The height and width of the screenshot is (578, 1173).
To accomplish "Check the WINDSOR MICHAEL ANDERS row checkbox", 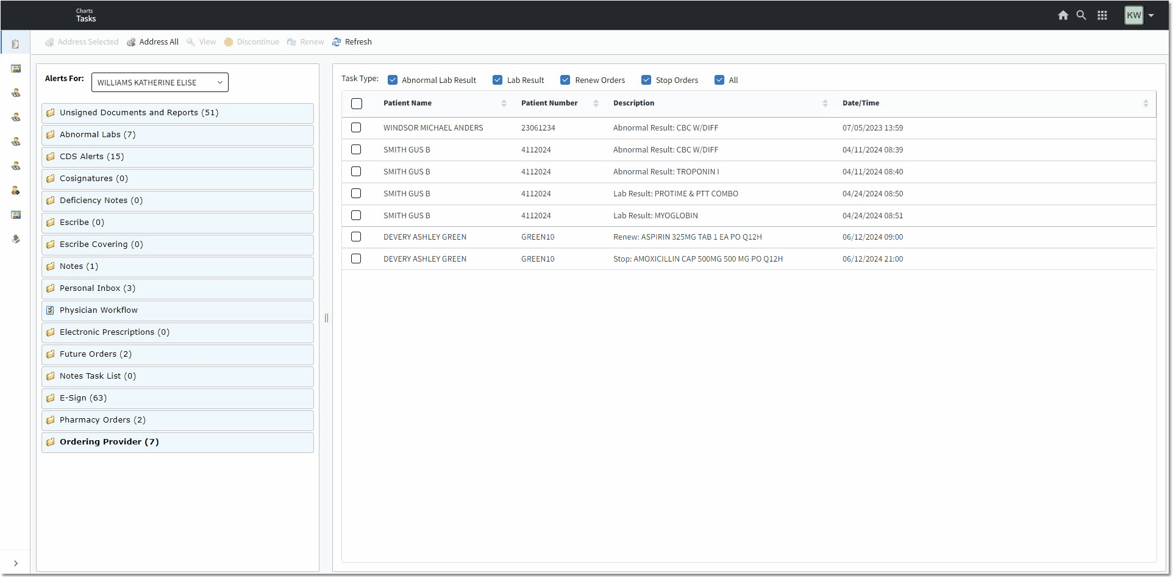I will (356, 127).
